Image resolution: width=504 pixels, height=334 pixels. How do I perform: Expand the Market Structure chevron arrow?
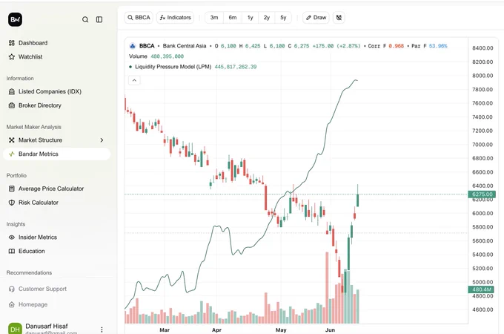pyautogui.click(x=102, y=140)
